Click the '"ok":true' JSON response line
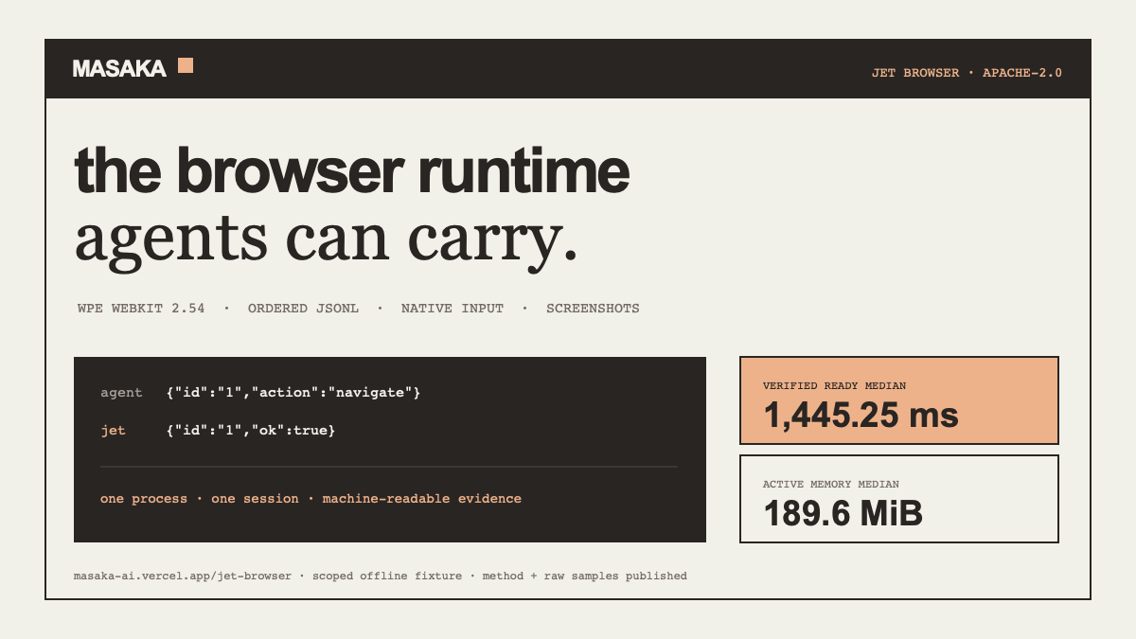The width and height of the screenshot is (1136, 639). click(x=250, y=431)
